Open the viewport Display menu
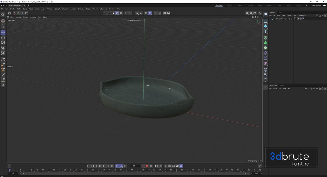This screenshot has height=177, width=327. (26, 17)
